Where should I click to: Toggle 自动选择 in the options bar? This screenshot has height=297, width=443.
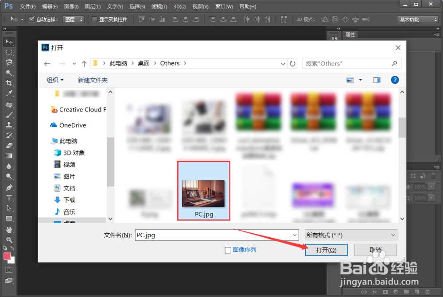(31, 19)
